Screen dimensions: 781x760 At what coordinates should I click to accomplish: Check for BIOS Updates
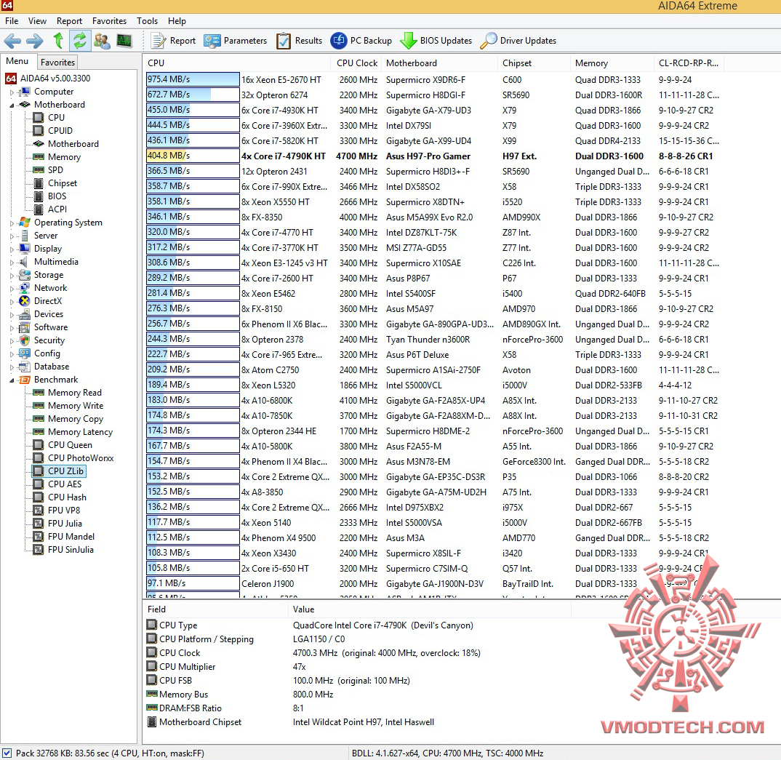tap(436, 41)
